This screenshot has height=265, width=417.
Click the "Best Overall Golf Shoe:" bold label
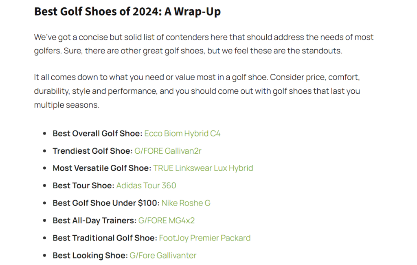tap(97, 133)
